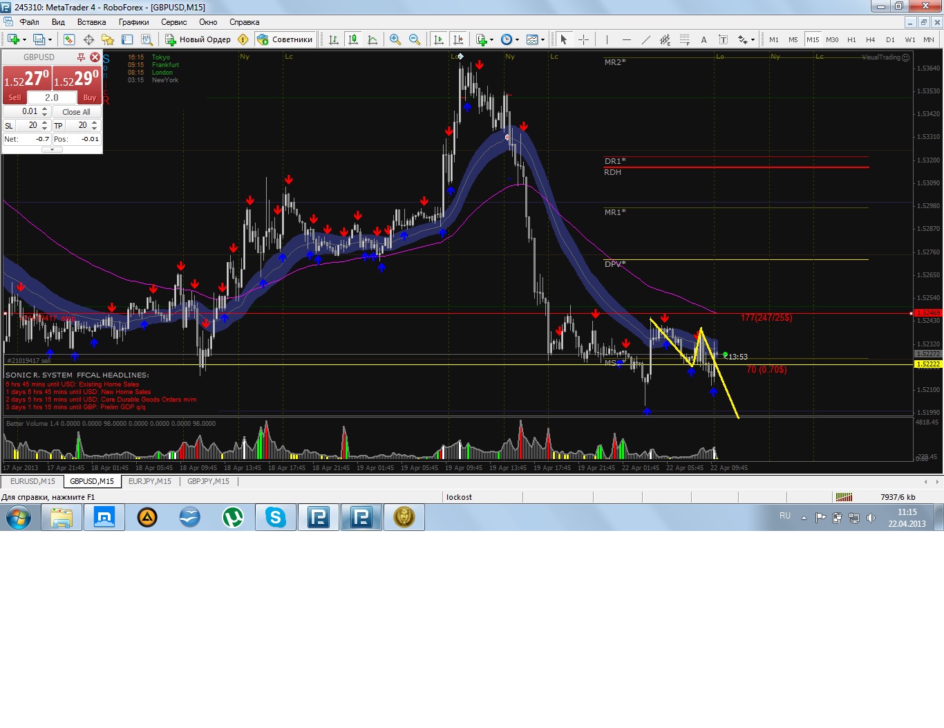Viewport: 944px width, 728px height.
Task: Toggle Chart Shift button
Action: tap(458, 39)
